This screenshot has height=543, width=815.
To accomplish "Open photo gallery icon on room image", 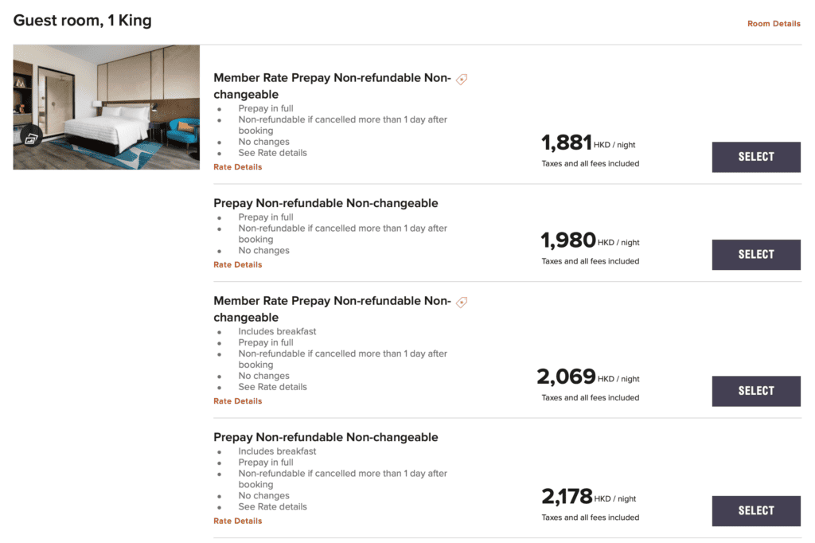I will (x=31, y=137).
